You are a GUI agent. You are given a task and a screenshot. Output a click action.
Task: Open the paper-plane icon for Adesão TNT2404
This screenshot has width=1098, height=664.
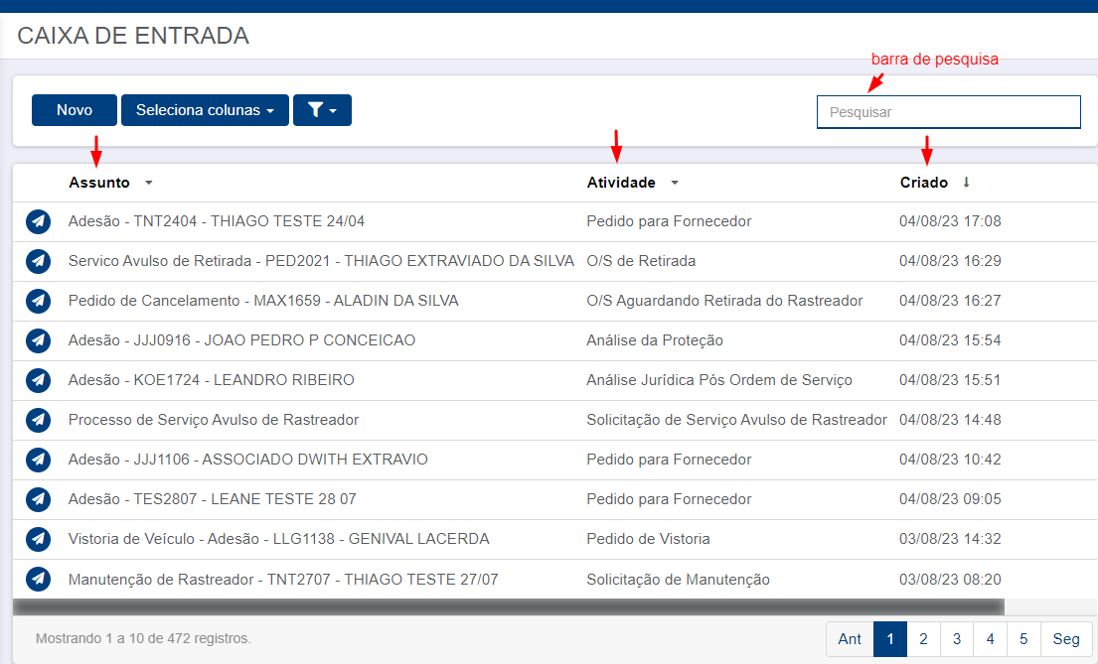point(39,221)
